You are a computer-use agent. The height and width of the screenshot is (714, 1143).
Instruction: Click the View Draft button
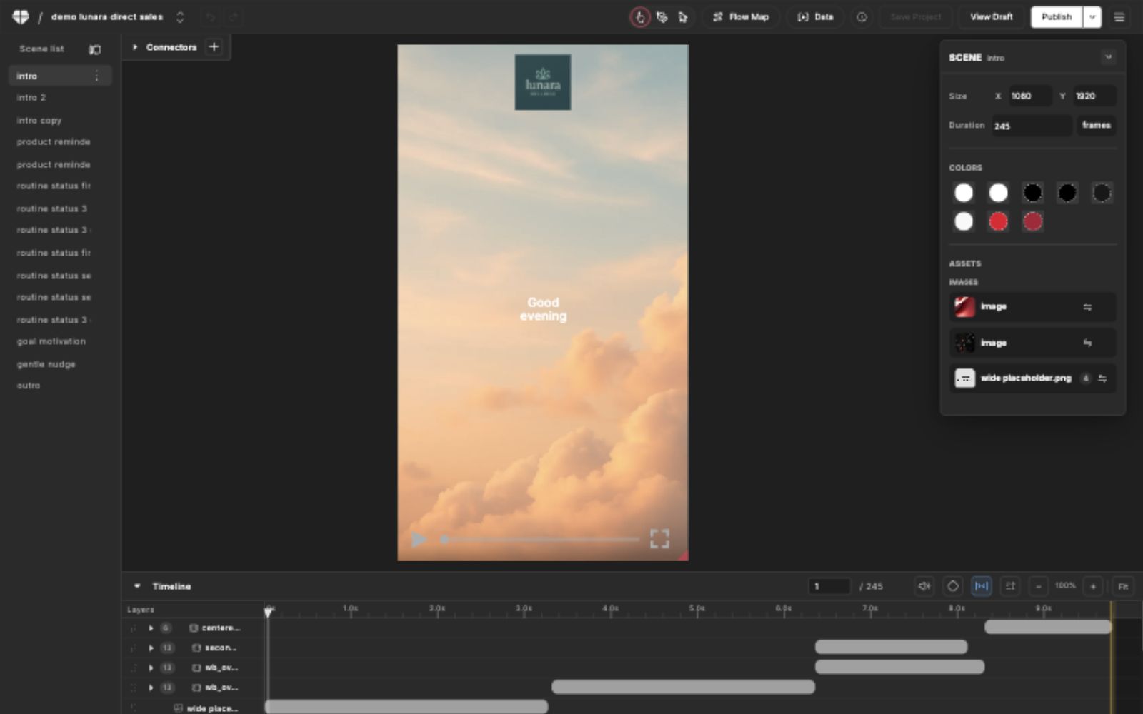[991, 17]
